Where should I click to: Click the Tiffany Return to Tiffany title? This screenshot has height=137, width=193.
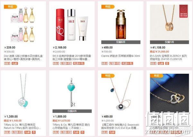(23, 126)
